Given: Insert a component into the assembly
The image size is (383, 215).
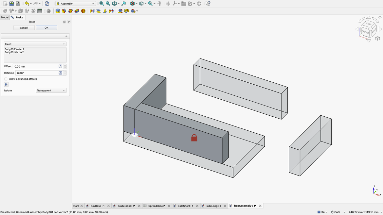Looking at the screenshot, I should pos(11,11).
